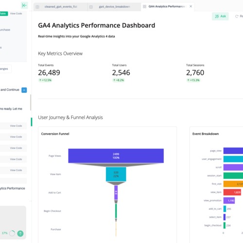243x243 pixels.
Task: Switch to the ga4_device_breakdown tab
Action: pos(114,7)
